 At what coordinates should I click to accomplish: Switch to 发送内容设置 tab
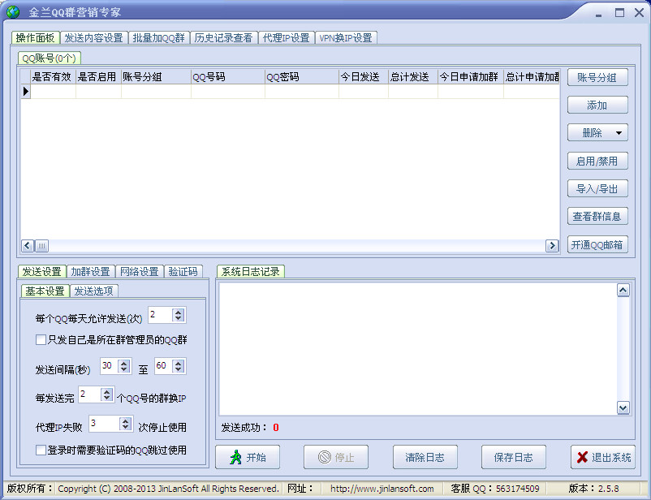pyautogui.click(x=94, y=38)
